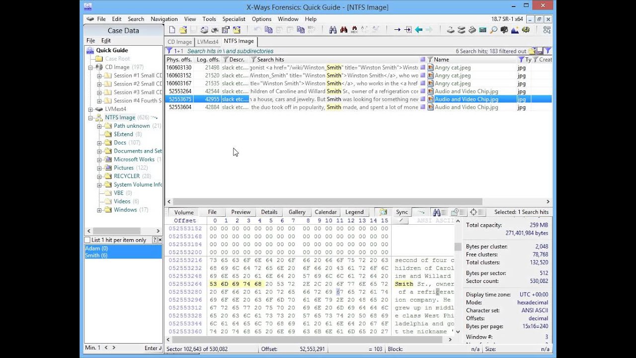Image resolution: width=636 pixels, height=358 pixels.
Task: Select Angry cat.jpg row at offset 21498
Action: coord(358,68)
